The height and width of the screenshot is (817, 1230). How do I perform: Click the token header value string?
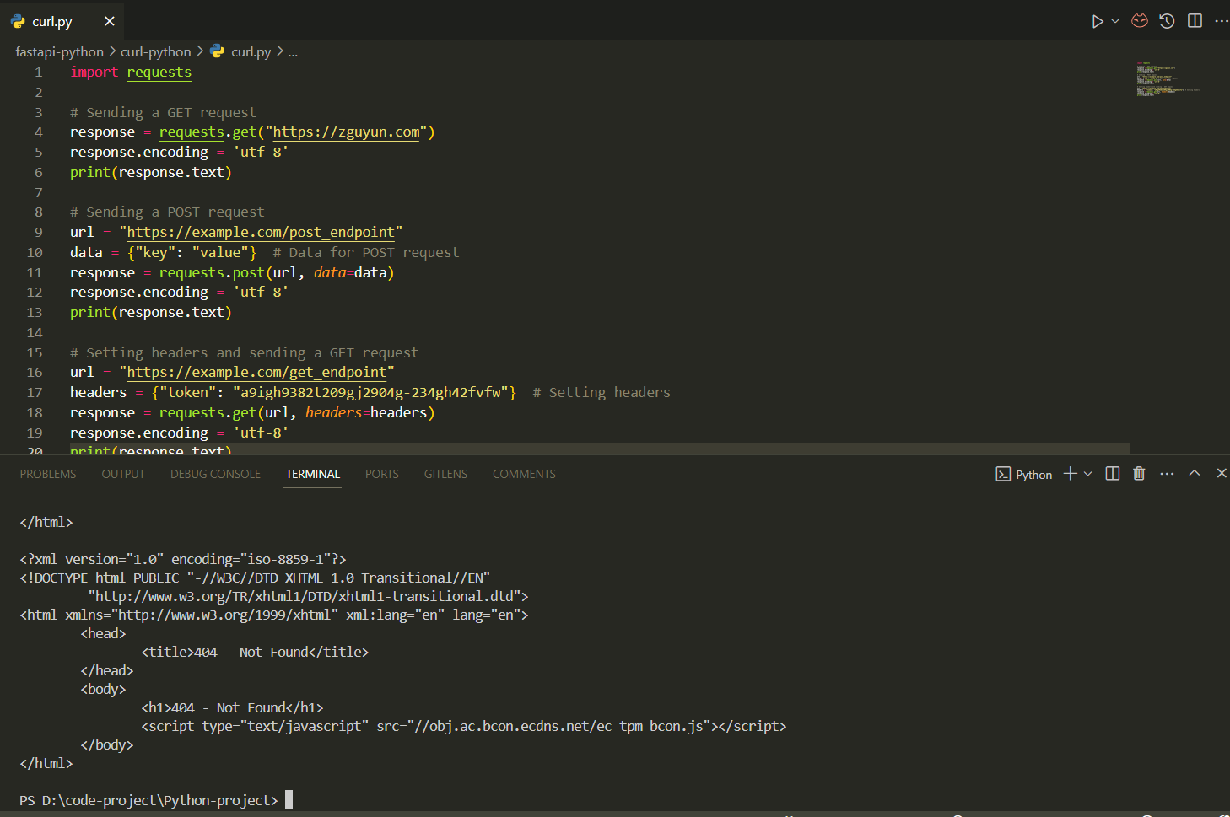coord(374,392)
